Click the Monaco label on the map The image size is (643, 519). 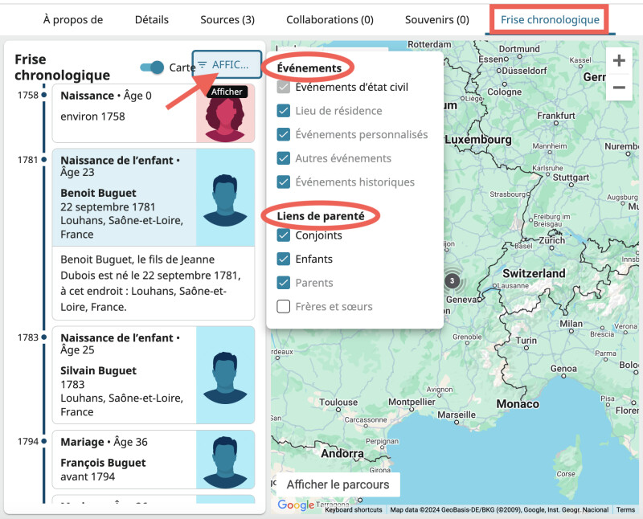click(x=518, y=404)
